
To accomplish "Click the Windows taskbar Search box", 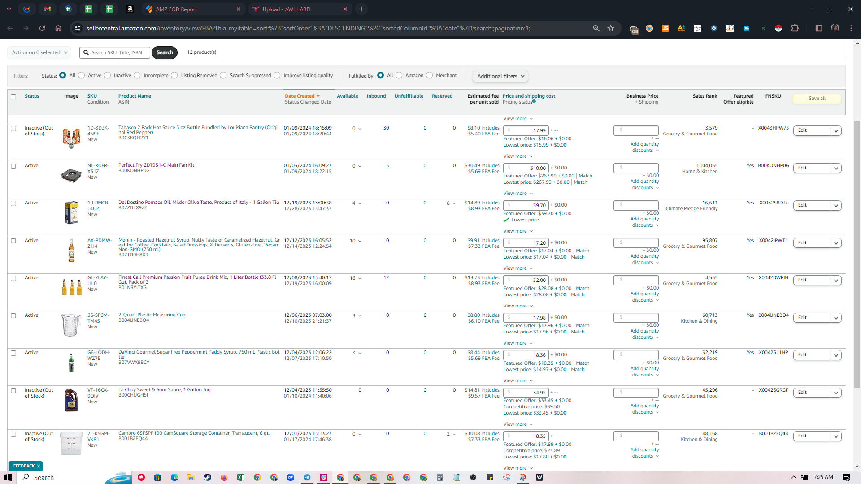I will [x=74, y=477].
